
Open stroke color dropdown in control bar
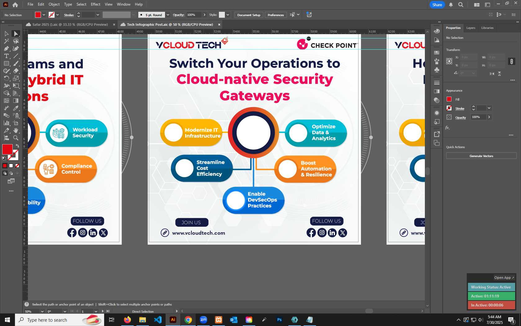(x=57, y=15)
